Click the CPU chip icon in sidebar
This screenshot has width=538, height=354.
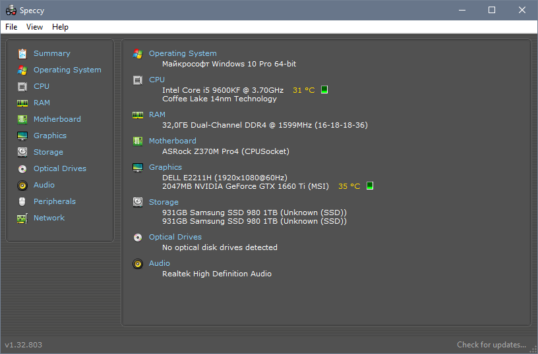(22, 87)
